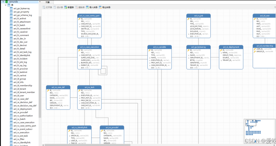Open act_hi_procinst in the tree
This screenshot has width=276, height=146.
20,69
